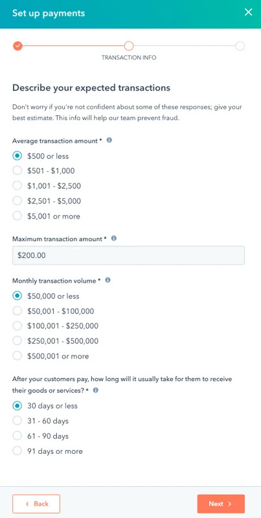This screenshot has height=518, width=261.
Task: Click info icon after goods or services question
Action: coord(96,390)
